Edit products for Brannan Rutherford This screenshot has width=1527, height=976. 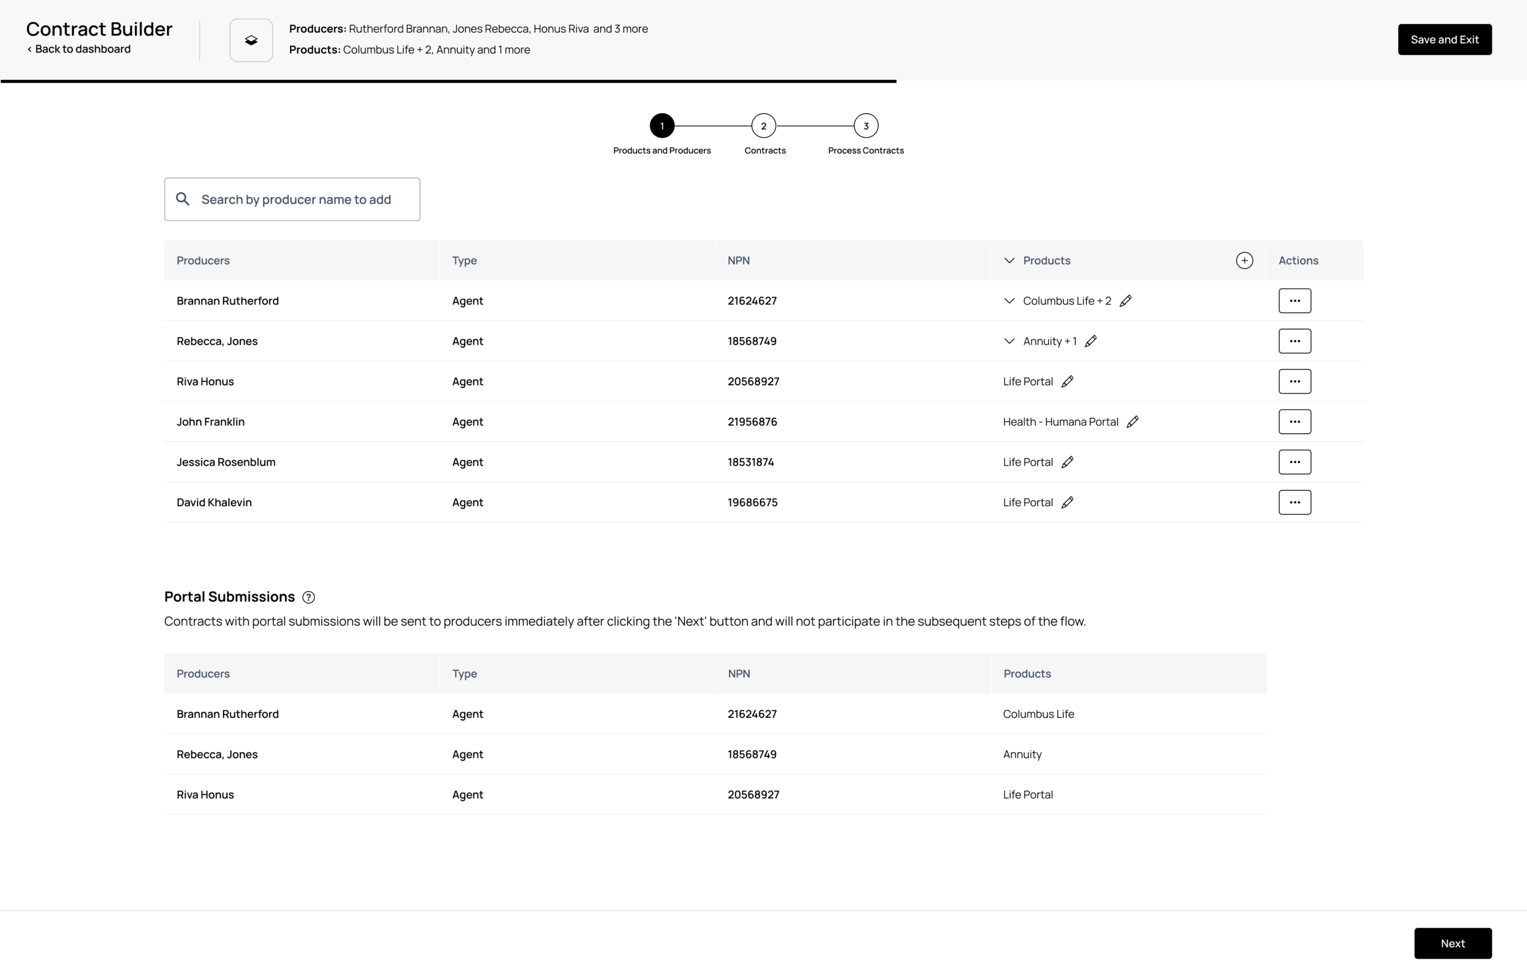coord(1126,301)
